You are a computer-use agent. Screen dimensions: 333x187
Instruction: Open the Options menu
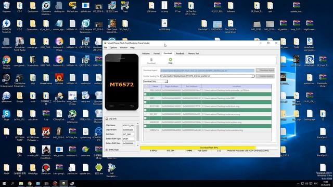(113, 48)
